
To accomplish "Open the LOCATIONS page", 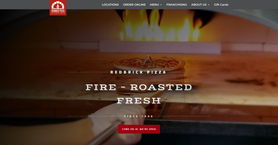I will click(110, 5).
